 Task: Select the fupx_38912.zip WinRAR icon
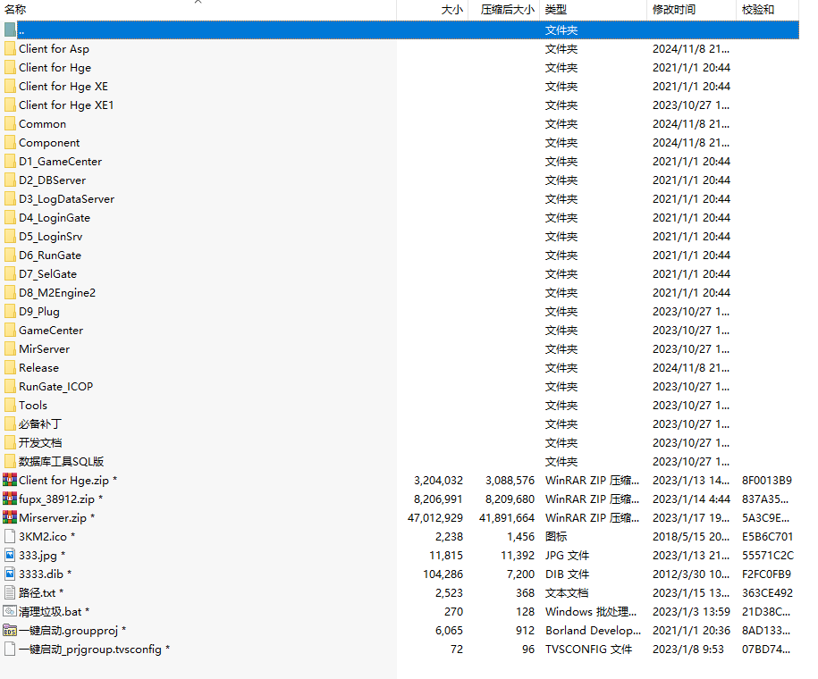click(10, 499)
